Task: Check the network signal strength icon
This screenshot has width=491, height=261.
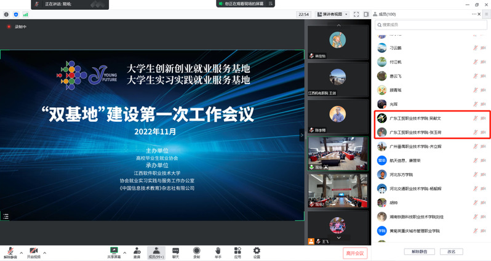Action: click(26, 14)
